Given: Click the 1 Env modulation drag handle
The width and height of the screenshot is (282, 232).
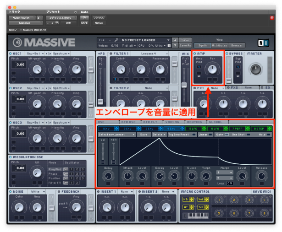Looking at the screenshot, I should [116, 129].
